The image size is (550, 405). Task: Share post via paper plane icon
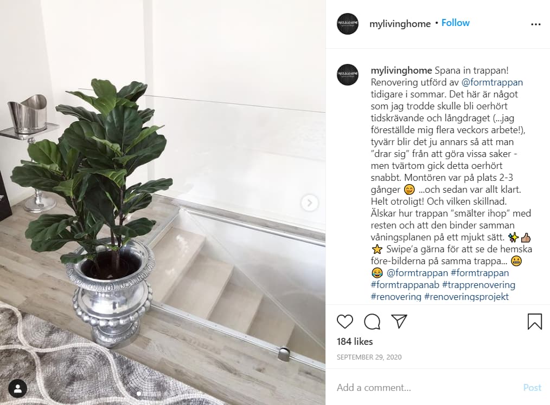(x=399, y=321)
